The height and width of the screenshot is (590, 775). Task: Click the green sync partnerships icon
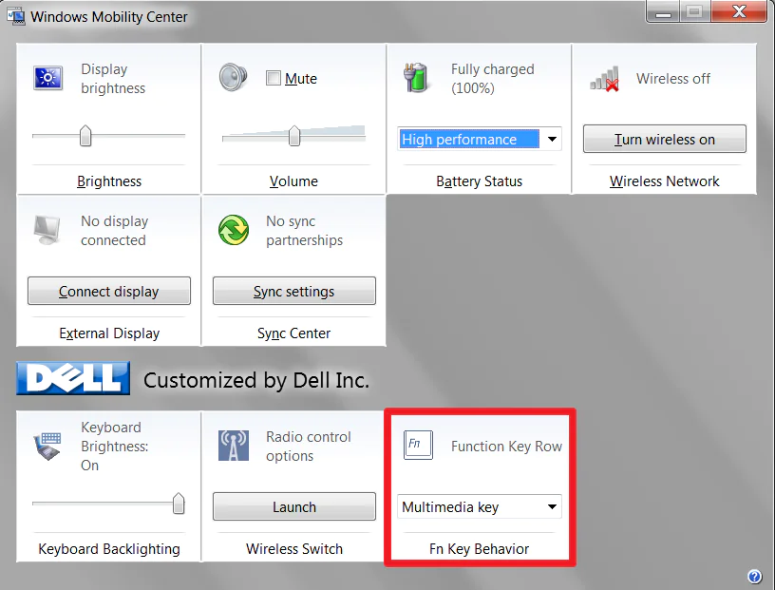click(x=234, y=230)
